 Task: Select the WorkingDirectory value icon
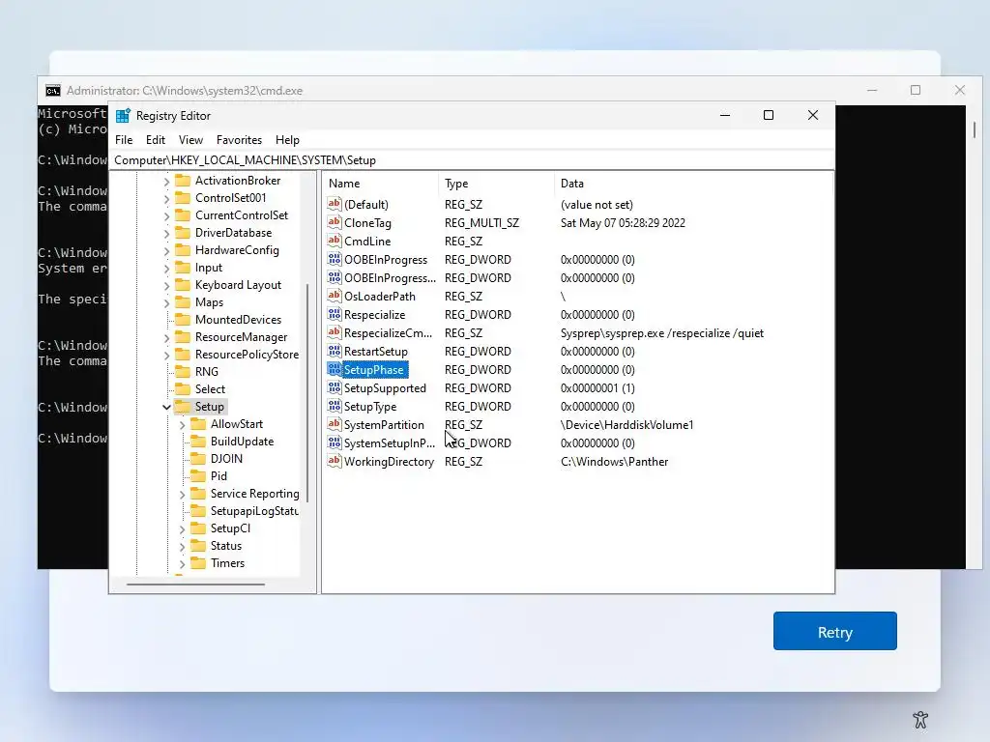(x=334, y=461)
